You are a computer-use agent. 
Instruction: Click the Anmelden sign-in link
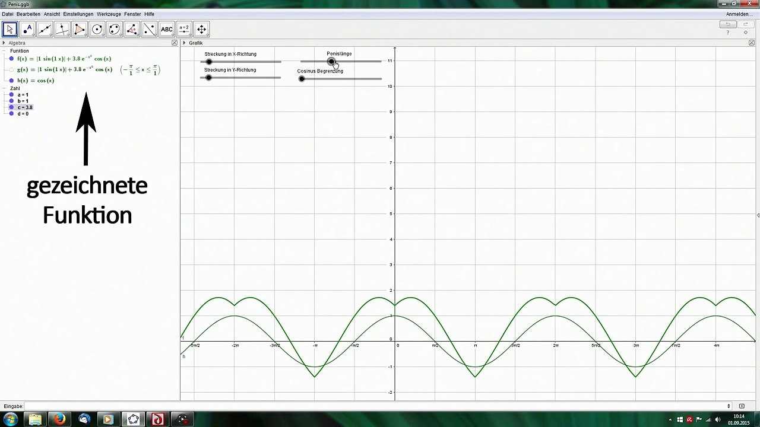(x=739, y=14)
